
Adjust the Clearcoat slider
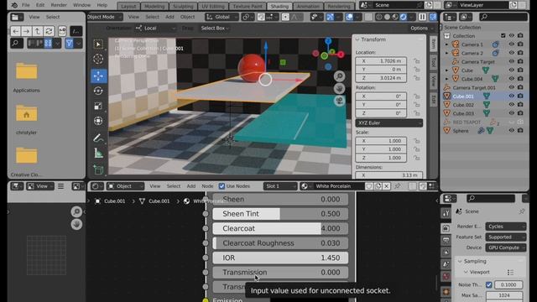[x=280, y=228]
